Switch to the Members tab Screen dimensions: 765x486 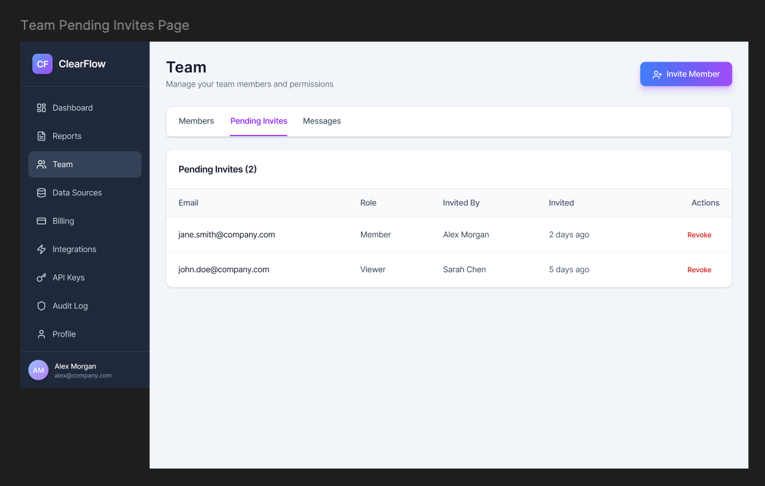(x=196, y=121)
